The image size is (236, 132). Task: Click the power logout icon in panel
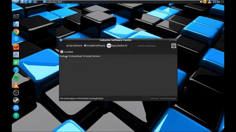222,2
